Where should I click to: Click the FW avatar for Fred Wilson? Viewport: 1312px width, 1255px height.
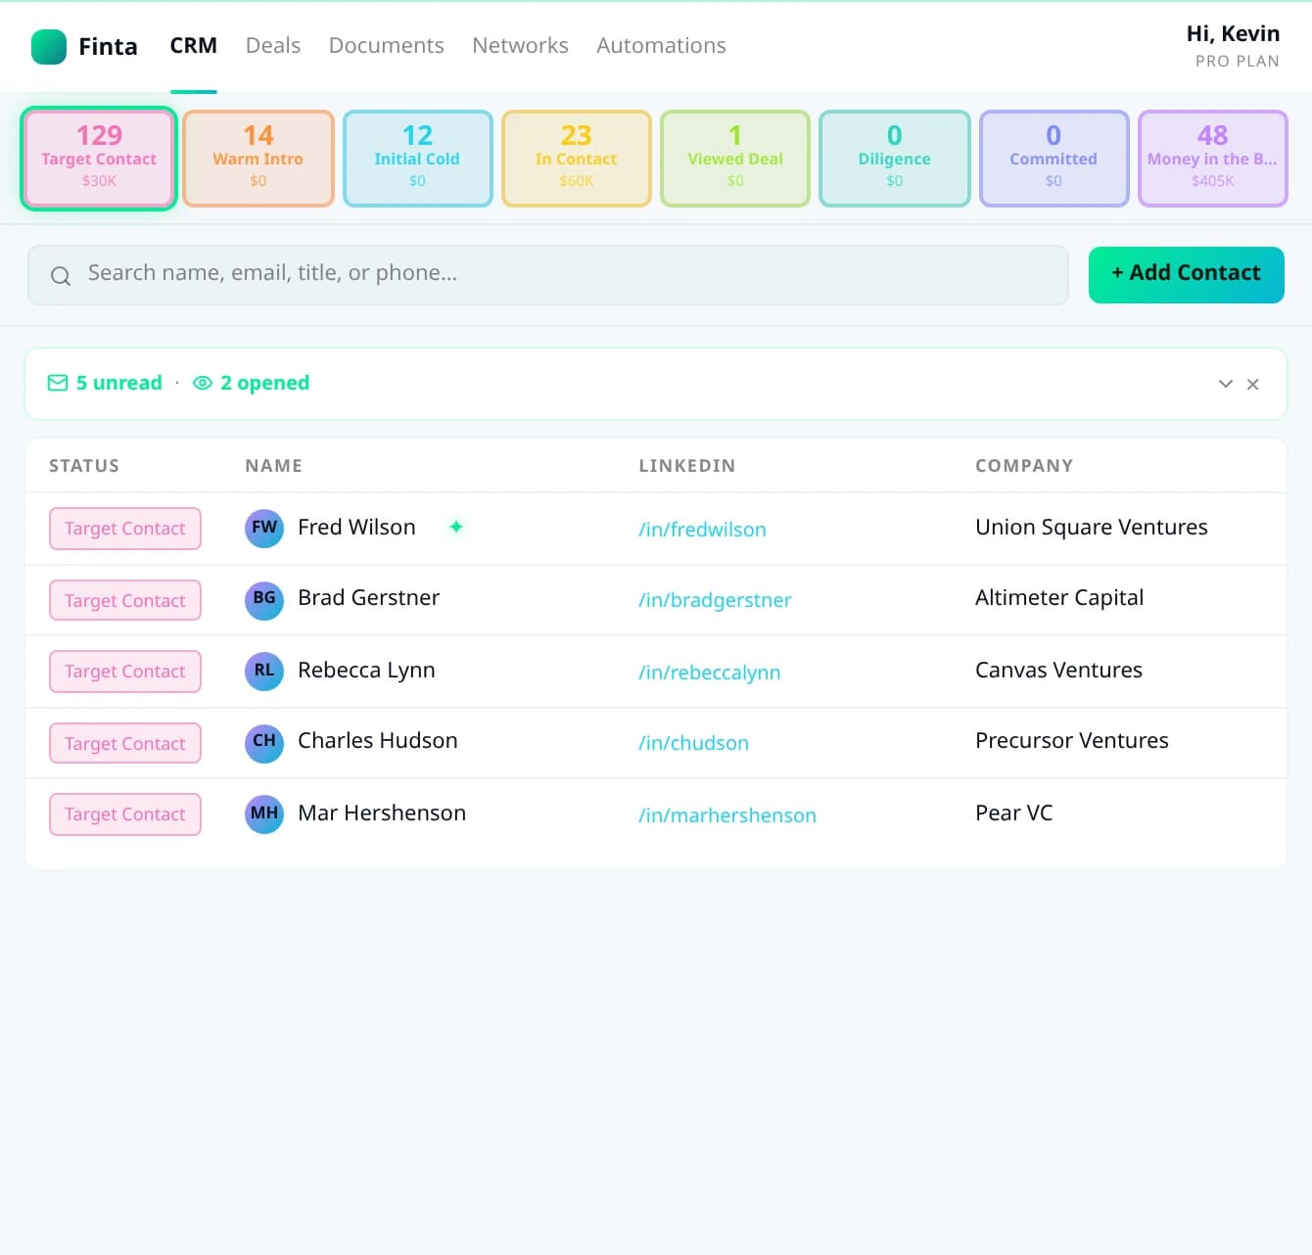(264, 528)
